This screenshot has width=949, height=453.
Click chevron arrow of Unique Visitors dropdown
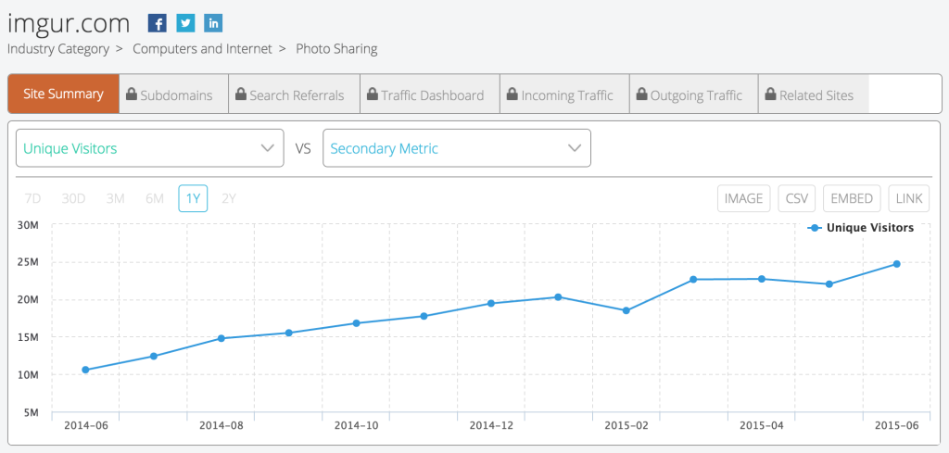pyautogui.click(x=268, y=148)
